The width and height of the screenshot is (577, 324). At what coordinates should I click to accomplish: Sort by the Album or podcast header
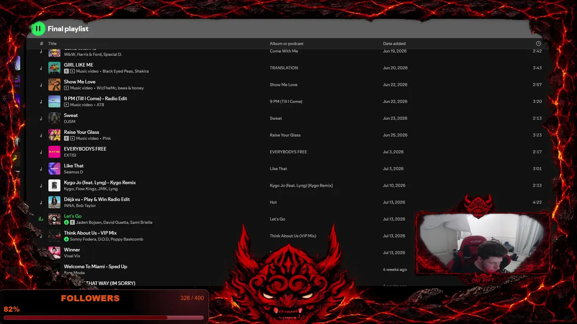[x=287, y=44]
